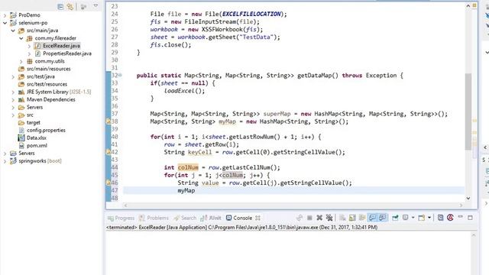Screen dimensions: 489x275
Task: Minimize the Console view
Action: (460, 217)
